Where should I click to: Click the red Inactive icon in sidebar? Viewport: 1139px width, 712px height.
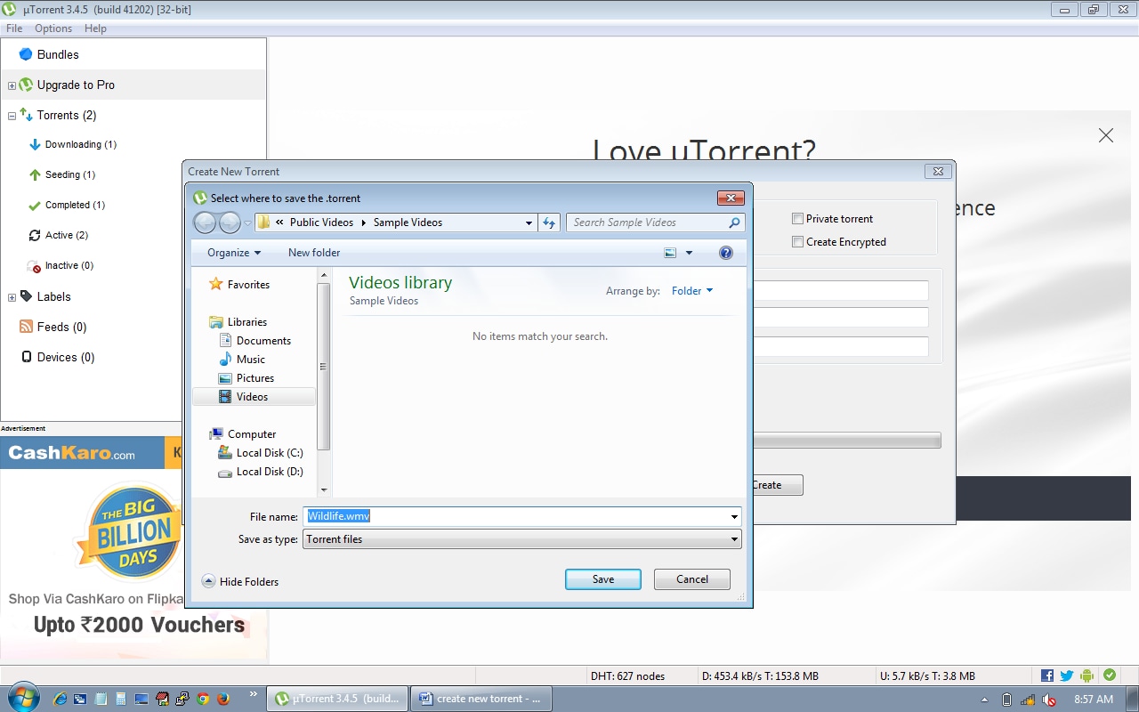tap(35, 266)
